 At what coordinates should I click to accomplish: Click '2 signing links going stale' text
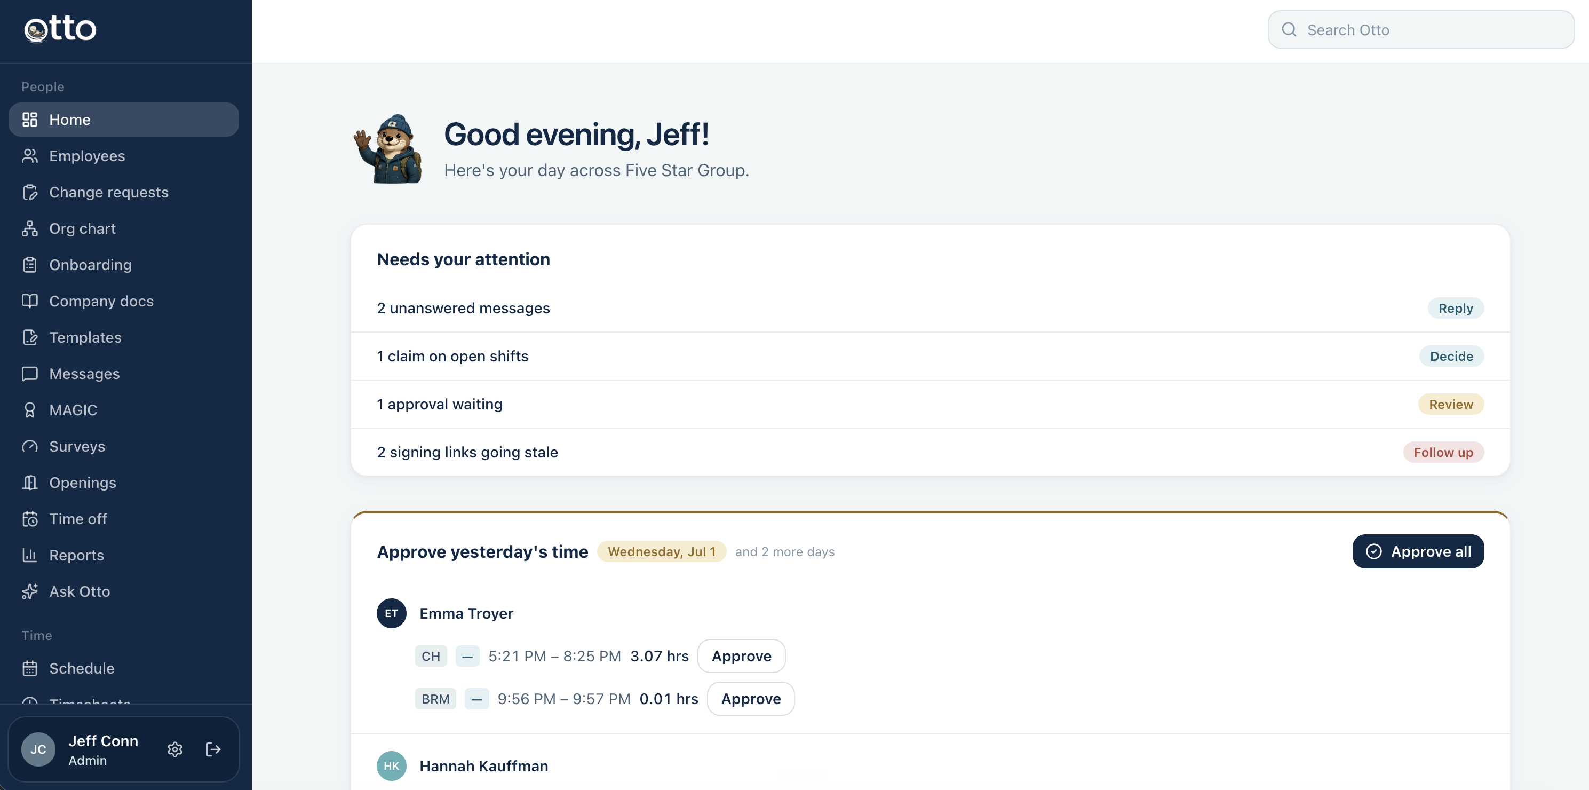pos(467,453)
